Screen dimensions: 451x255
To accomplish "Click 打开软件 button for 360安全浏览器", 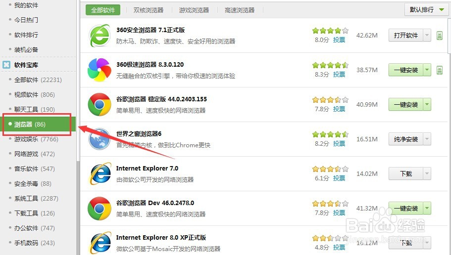I will (x=406, y=35).
